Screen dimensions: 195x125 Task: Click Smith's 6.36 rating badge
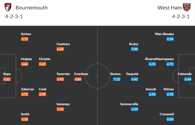pos(25,119)
